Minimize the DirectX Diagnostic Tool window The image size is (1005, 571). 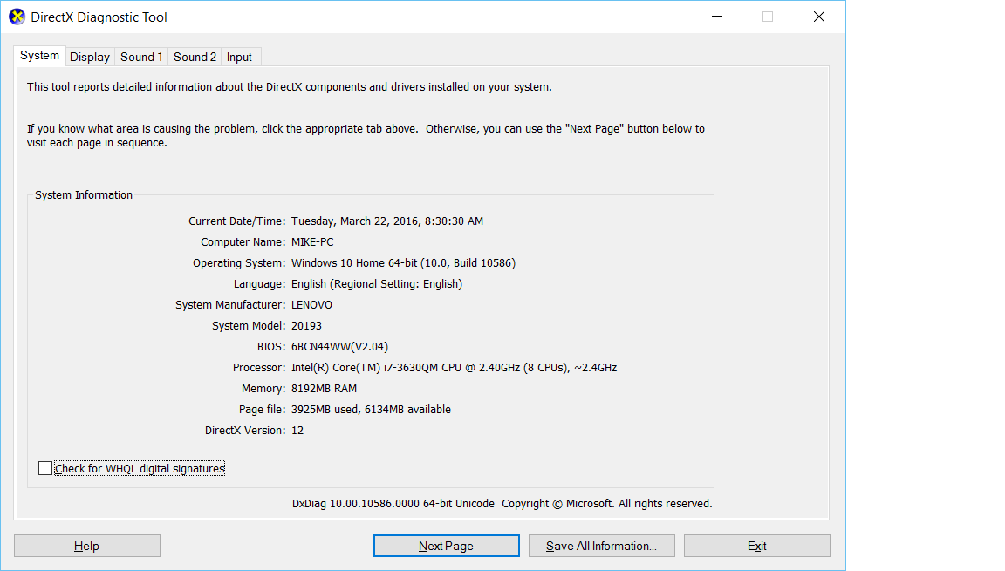pos(717,17)
